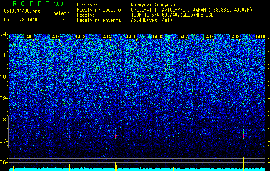Screen dimensions: 270x171
Task: Click the 1404 time marker
Action: [x=106, y=37]
